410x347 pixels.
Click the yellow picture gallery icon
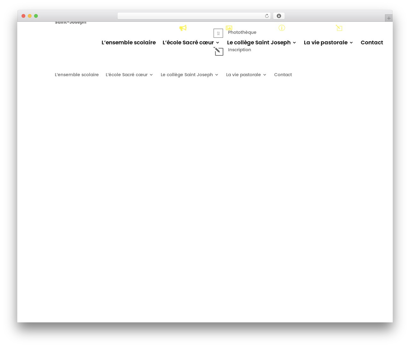[229, 28]
